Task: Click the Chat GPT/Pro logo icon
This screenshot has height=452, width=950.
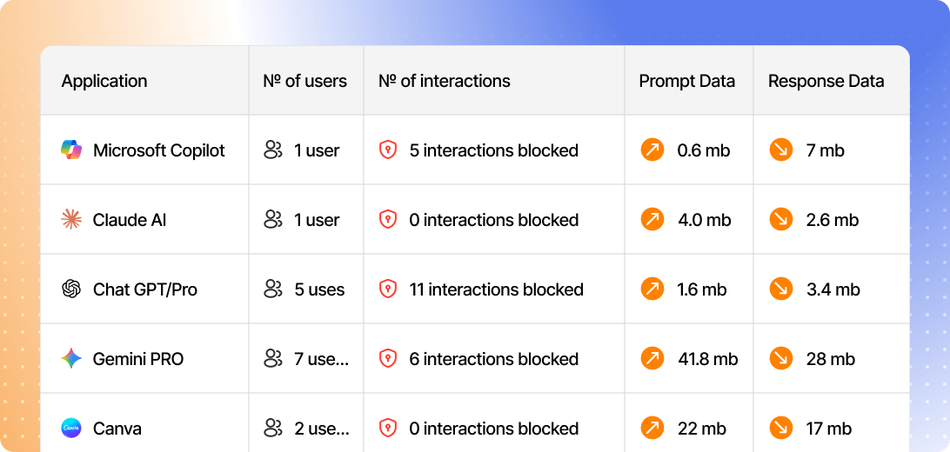Action: click(x=71, y=289)
